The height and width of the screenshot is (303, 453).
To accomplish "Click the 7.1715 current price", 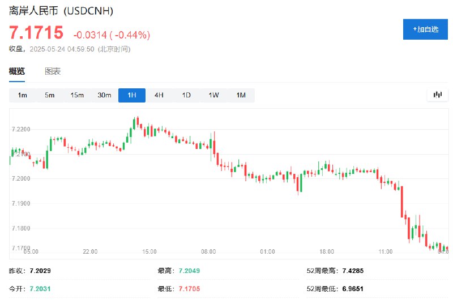I will pos(36,32).
